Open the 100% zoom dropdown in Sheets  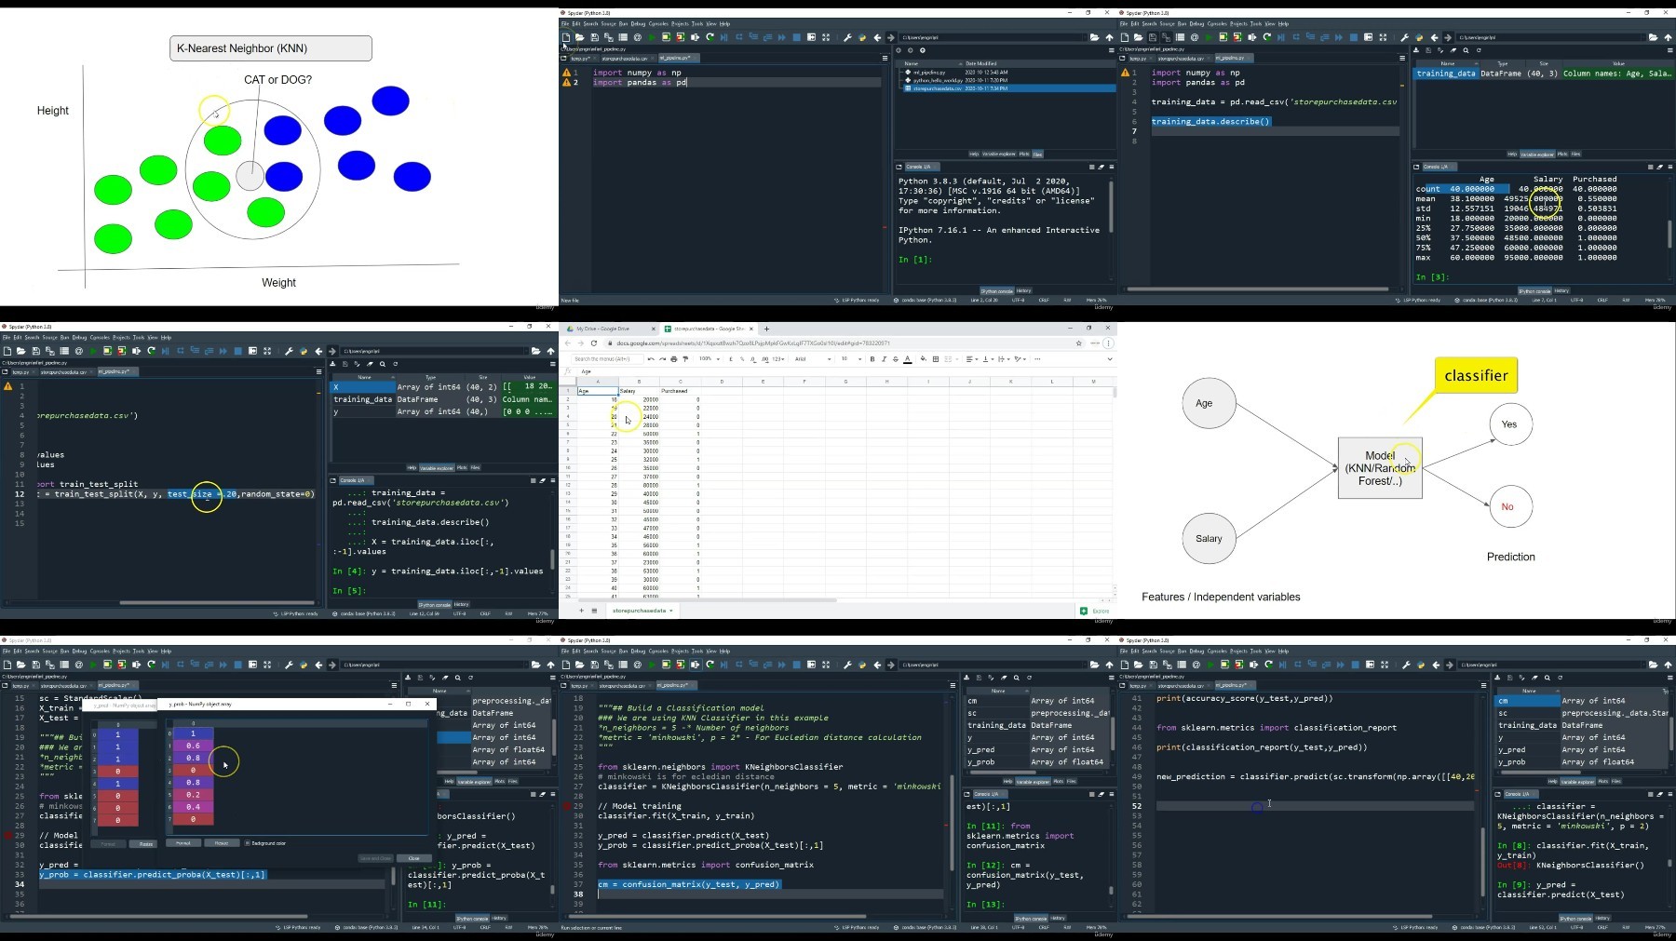(709, 359)
